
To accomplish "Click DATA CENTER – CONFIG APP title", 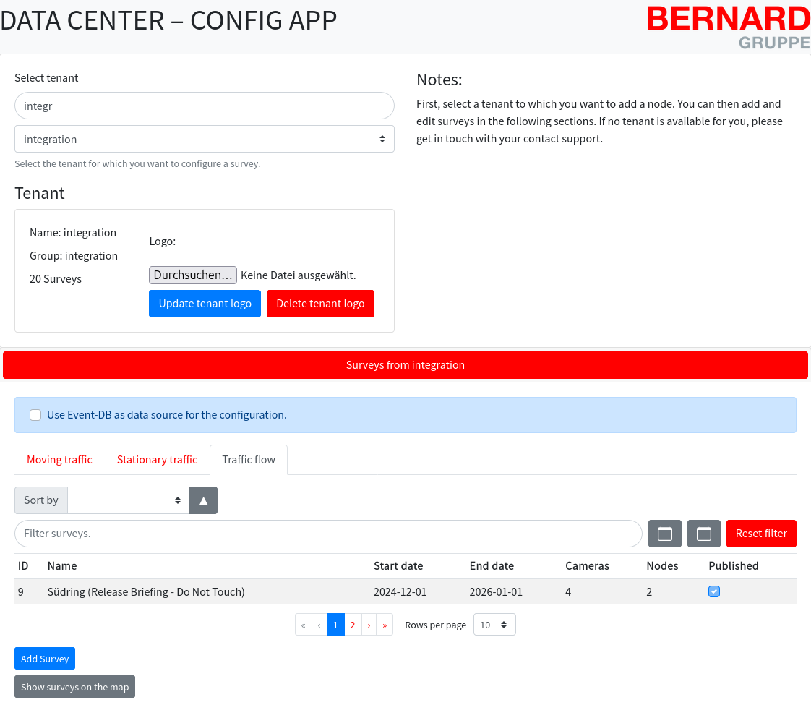I will point(168,21).
